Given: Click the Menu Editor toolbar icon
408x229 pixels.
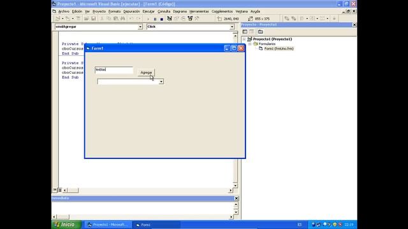Looking at the screenshot, I should pyautogui.click(x=78, y=18).
